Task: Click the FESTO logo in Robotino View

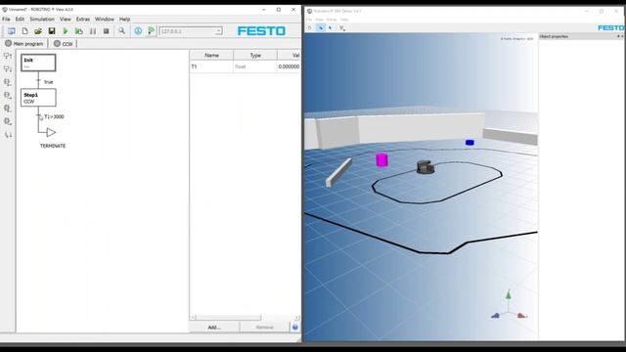Action: click(261, 31)
